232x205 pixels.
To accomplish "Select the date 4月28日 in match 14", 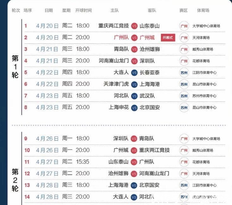I will (x=47, y=197).
